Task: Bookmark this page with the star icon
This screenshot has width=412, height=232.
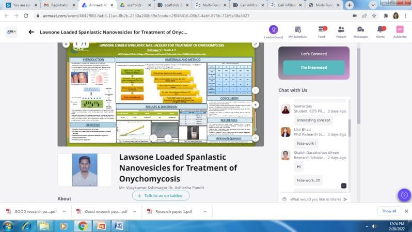Action: tap(374, 16)
